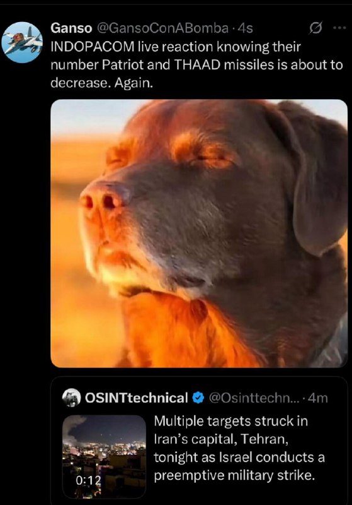Click the 4s timestamp on Ganso's post

pos(246,28)
